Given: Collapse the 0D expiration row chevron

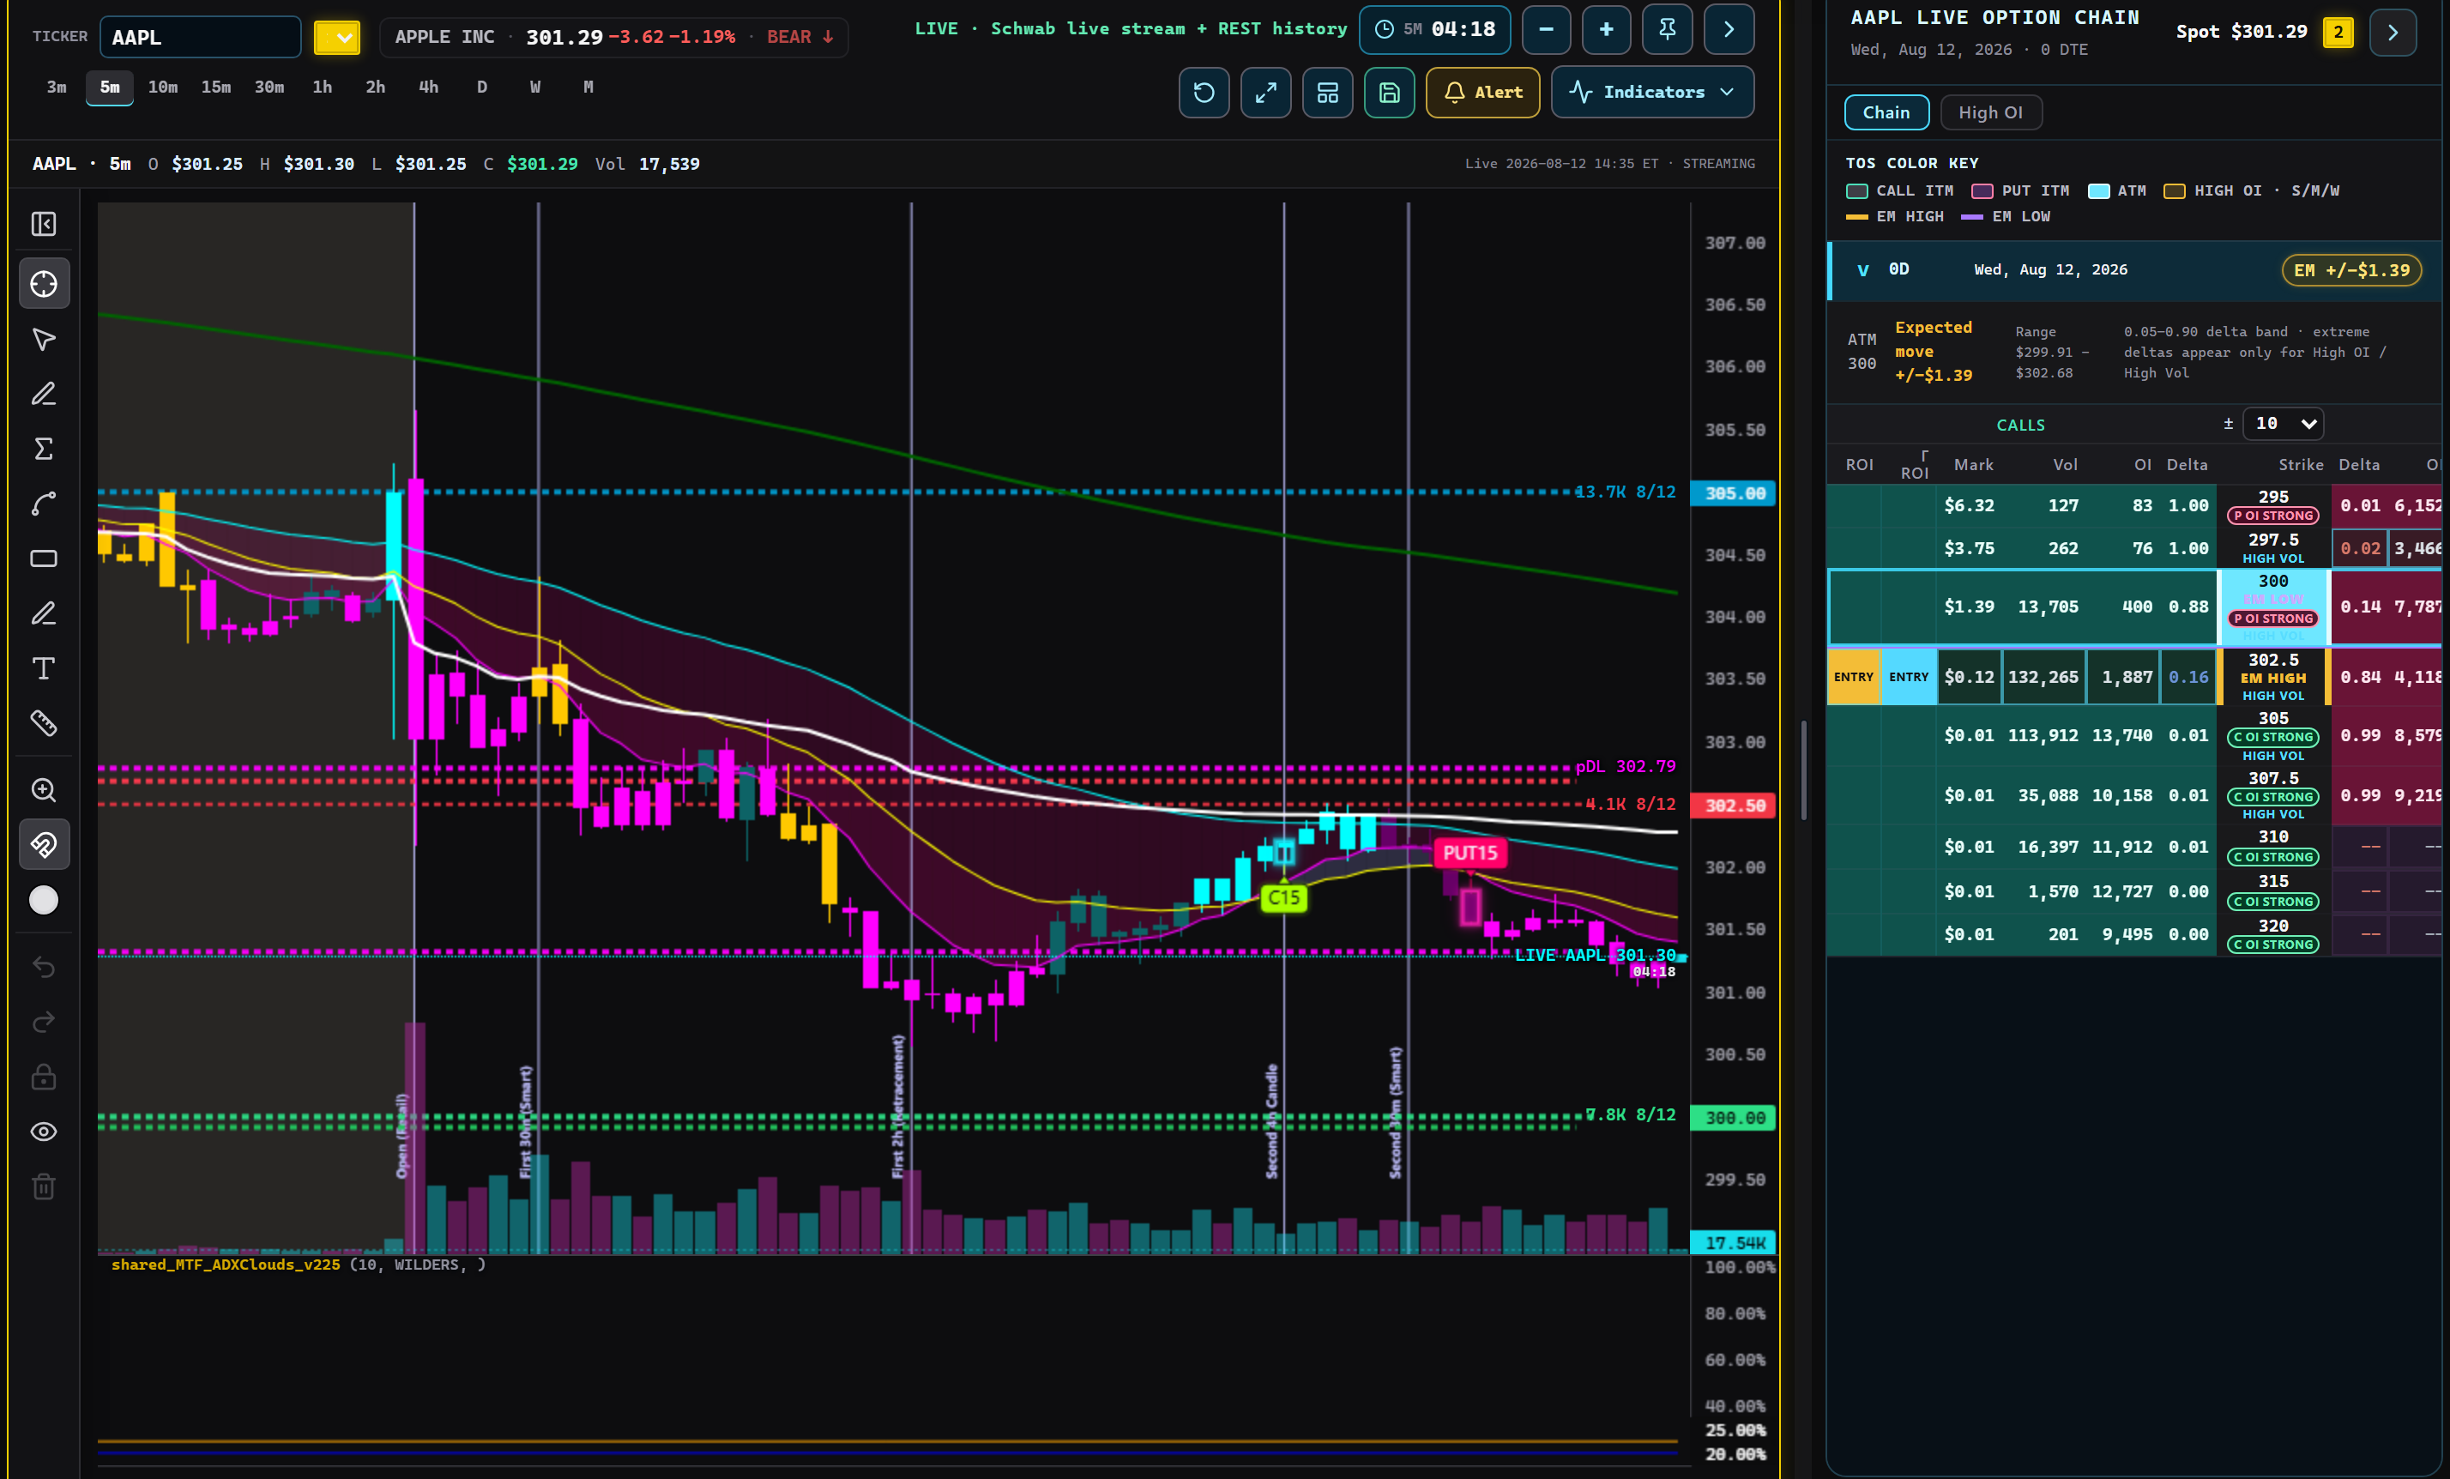Looking at the screenshot, I should click(x=1863, y=269).
